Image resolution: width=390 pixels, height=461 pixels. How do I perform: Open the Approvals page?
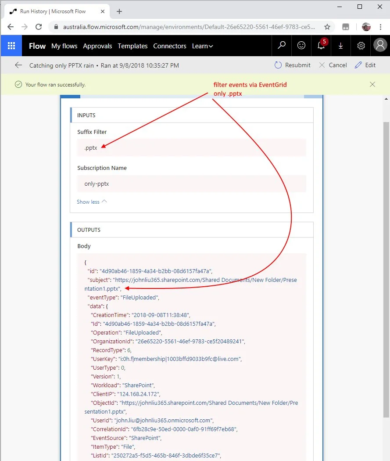(x=97, y=46)
